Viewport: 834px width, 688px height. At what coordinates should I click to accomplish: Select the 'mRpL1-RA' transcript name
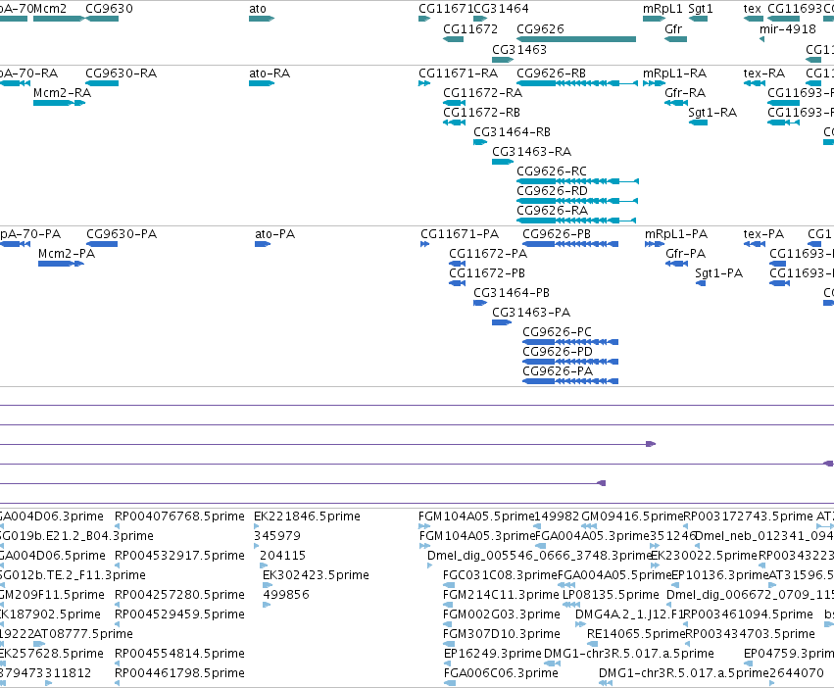coord(675,73)
